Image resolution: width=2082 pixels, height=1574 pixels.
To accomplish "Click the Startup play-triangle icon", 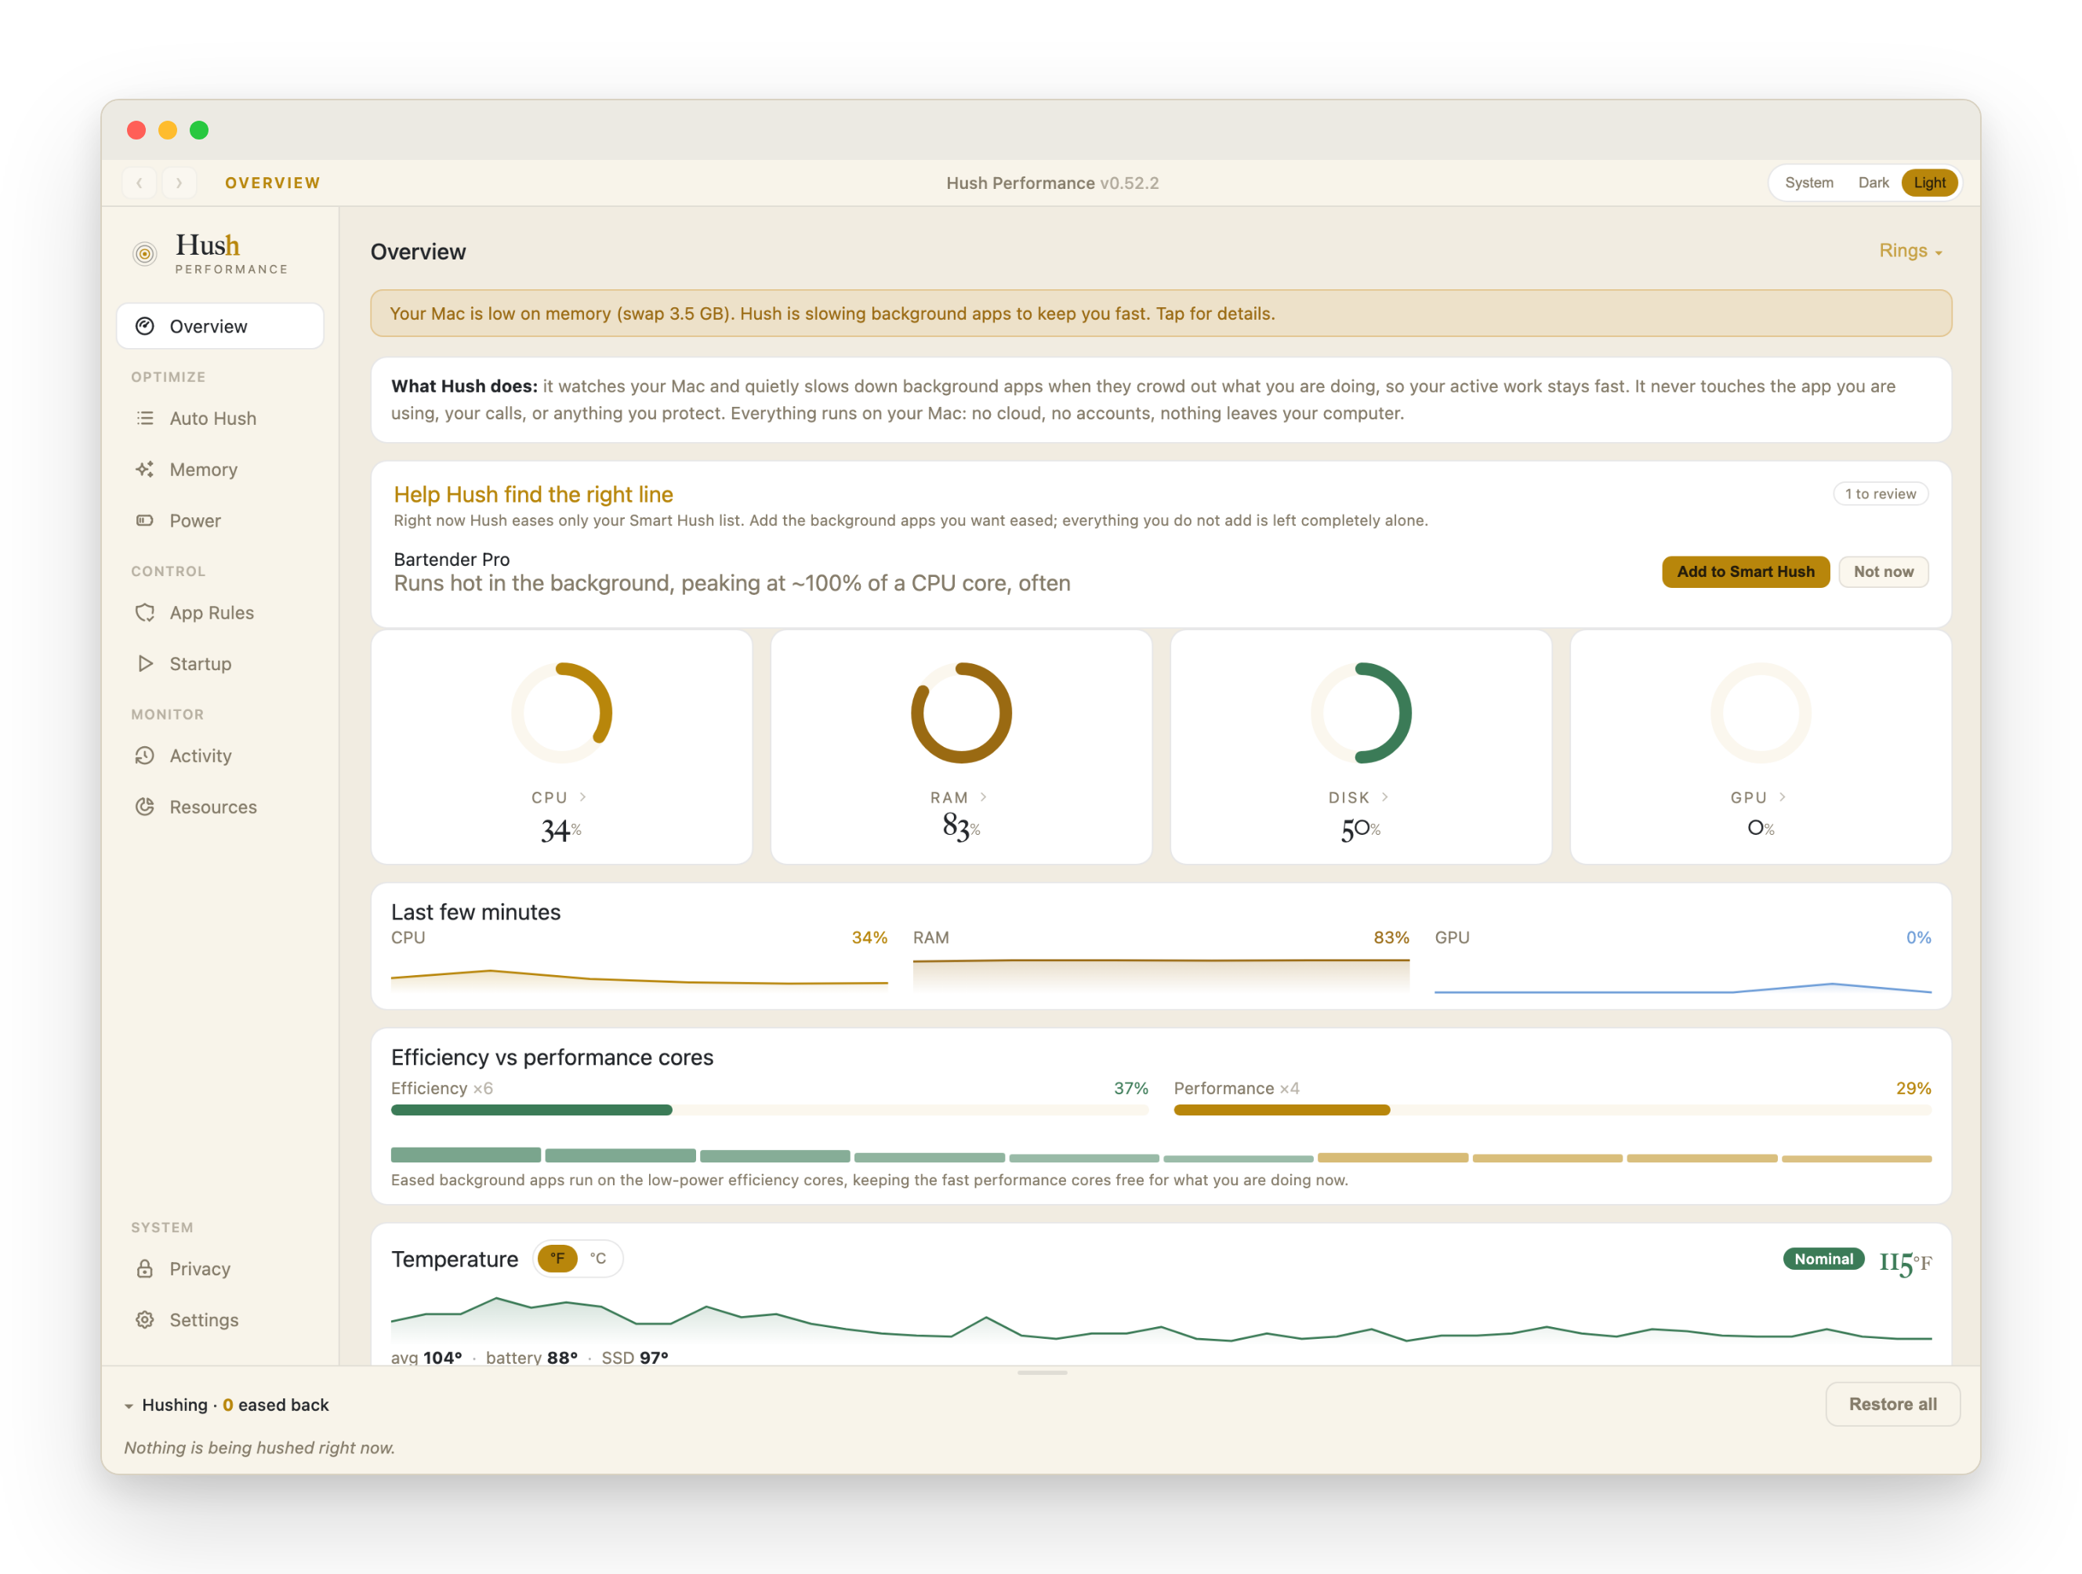I will pos(145,664).
